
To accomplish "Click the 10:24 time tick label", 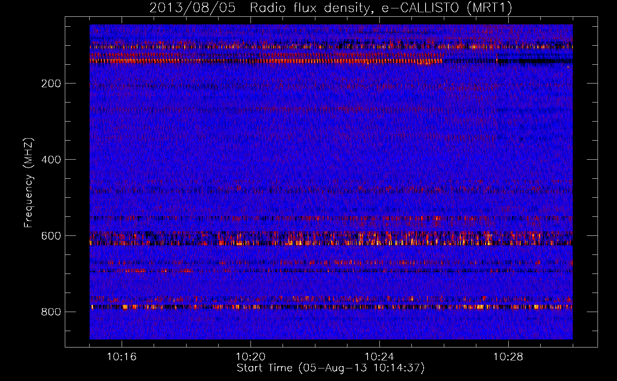I will click(x=379, y=357).
